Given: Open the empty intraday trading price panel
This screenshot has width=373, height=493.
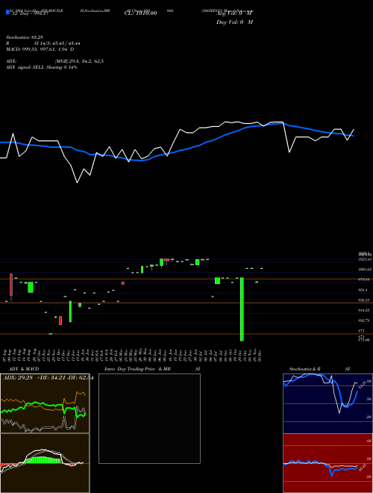Looking at the screenshot, I should (x=149, y=418).
